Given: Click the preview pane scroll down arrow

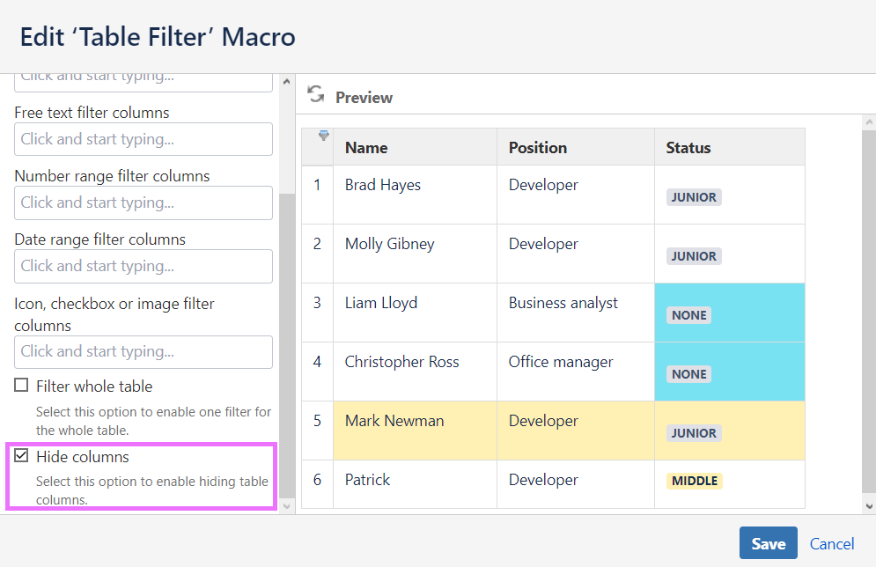Looking at the screenshot, I should pos(869,505).
